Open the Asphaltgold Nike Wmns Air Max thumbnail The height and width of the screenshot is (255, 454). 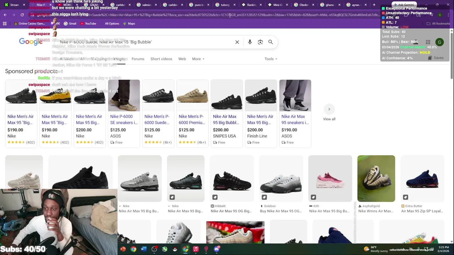pyautogui.click(x=376, y=178)
